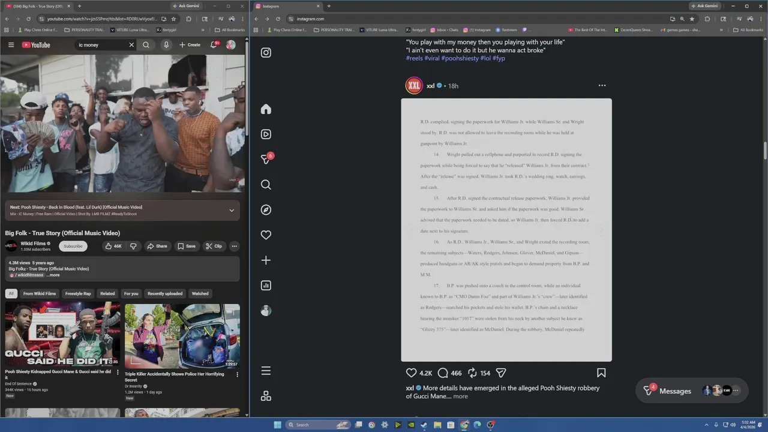Repost the xxl post
Image resolution: width=768 pixels, height=432 pixels.
472,373
